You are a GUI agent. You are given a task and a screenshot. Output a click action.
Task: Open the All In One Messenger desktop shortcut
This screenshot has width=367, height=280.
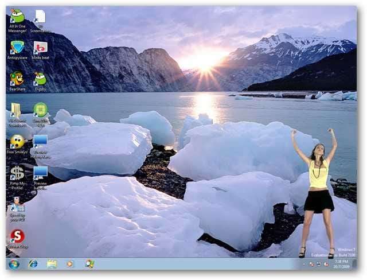coord(17,21)
